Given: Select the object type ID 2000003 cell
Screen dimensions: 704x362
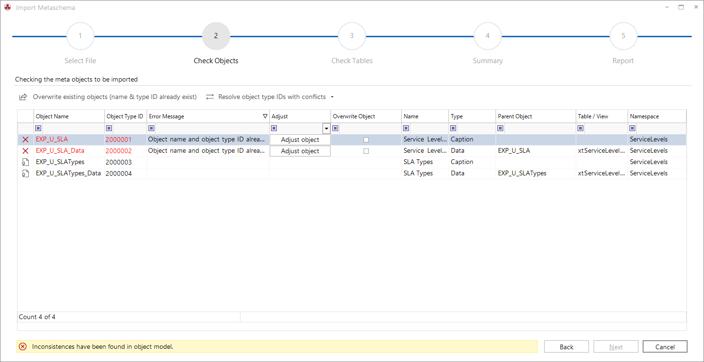Looking at the screenshot, I should (x=125, y=162).
